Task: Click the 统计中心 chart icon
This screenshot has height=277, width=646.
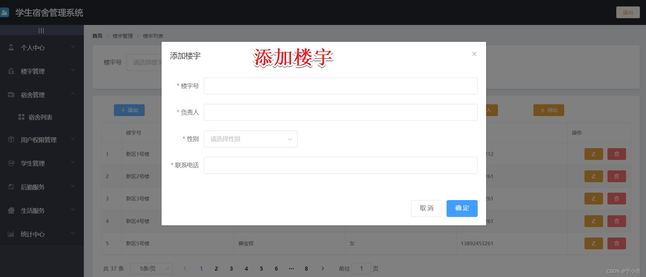Action: [11, 234]
